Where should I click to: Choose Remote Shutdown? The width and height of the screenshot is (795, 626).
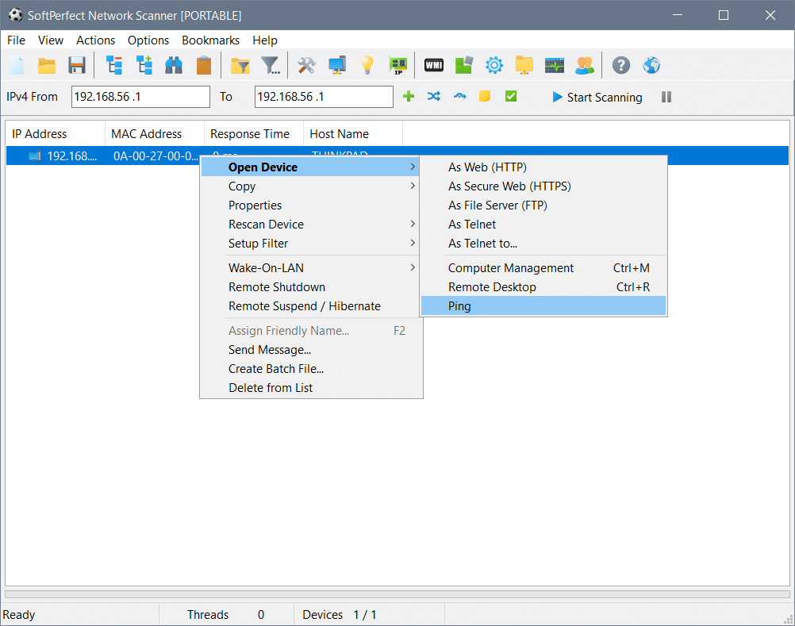tap(310, 287)
